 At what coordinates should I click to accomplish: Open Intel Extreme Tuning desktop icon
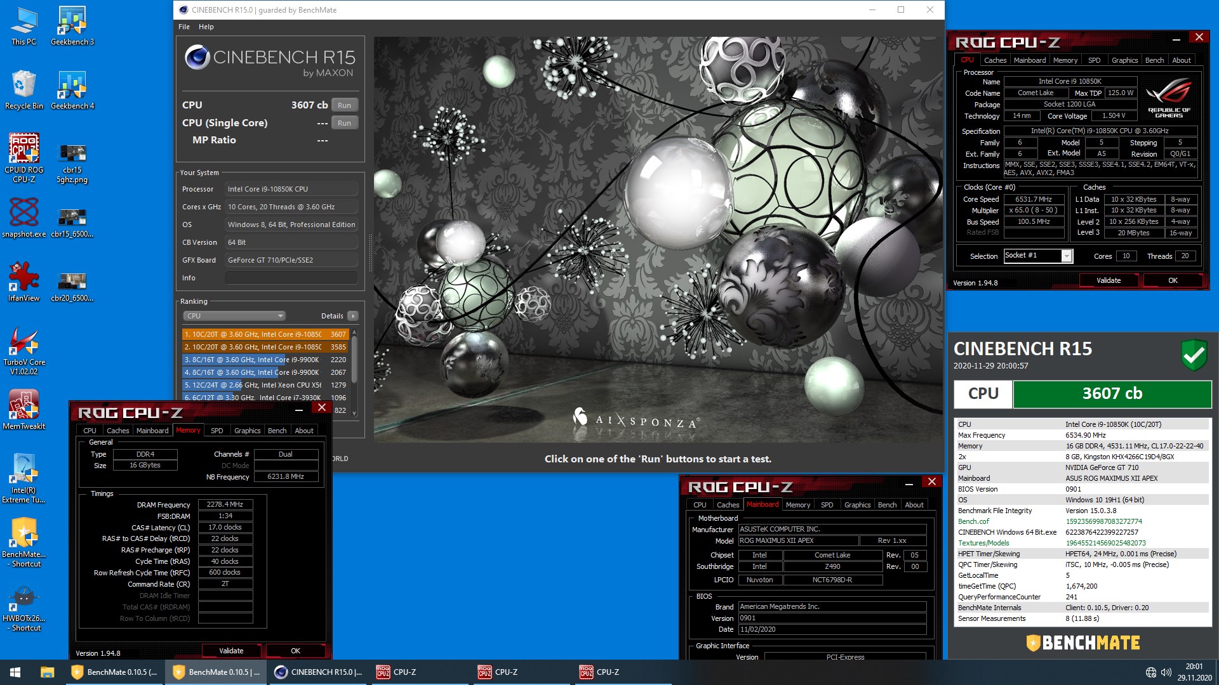[23, 479]
